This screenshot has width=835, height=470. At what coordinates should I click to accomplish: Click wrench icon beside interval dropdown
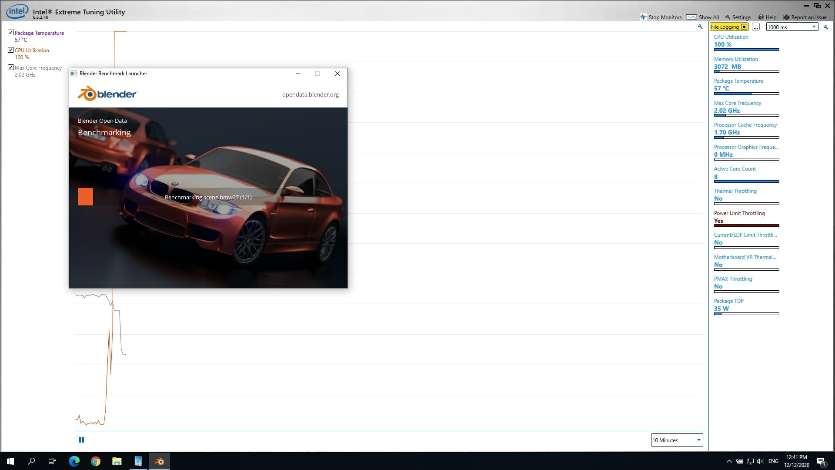point(826,27)
